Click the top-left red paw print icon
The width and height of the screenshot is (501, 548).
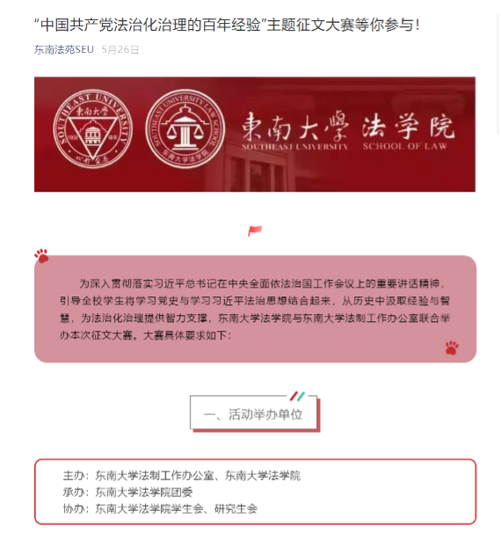point(41,256)
